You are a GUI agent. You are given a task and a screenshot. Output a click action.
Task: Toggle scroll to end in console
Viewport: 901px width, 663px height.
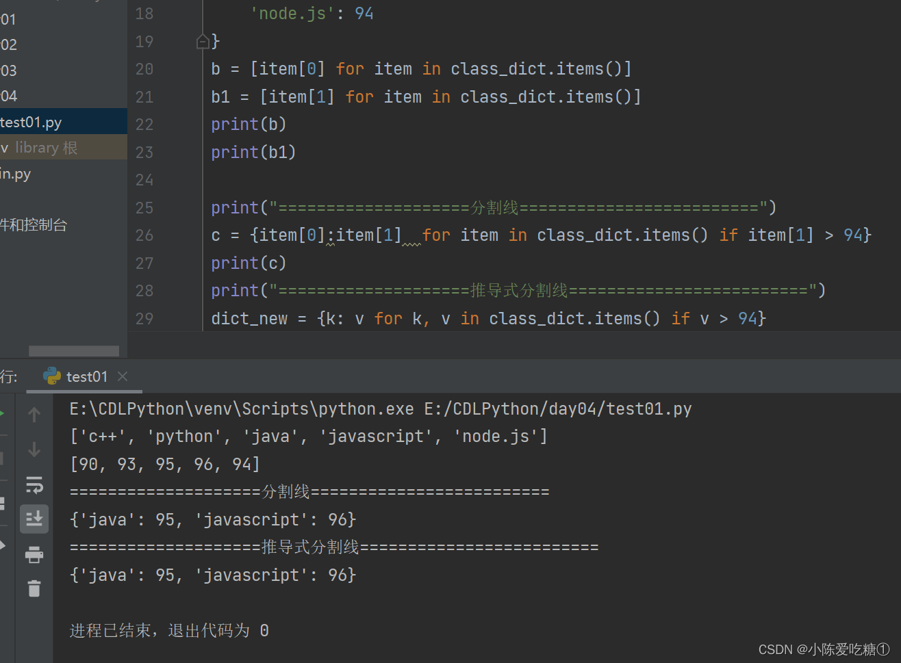click(x=34, y=519)
